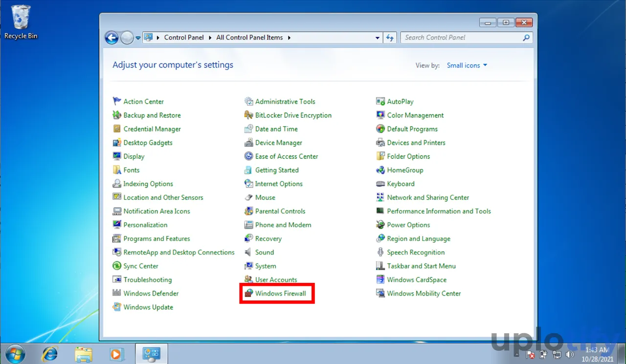This screenshot has width=626, height=364.
Task: Click the Devices and Printers icon
Action: [x=380, y=142]
